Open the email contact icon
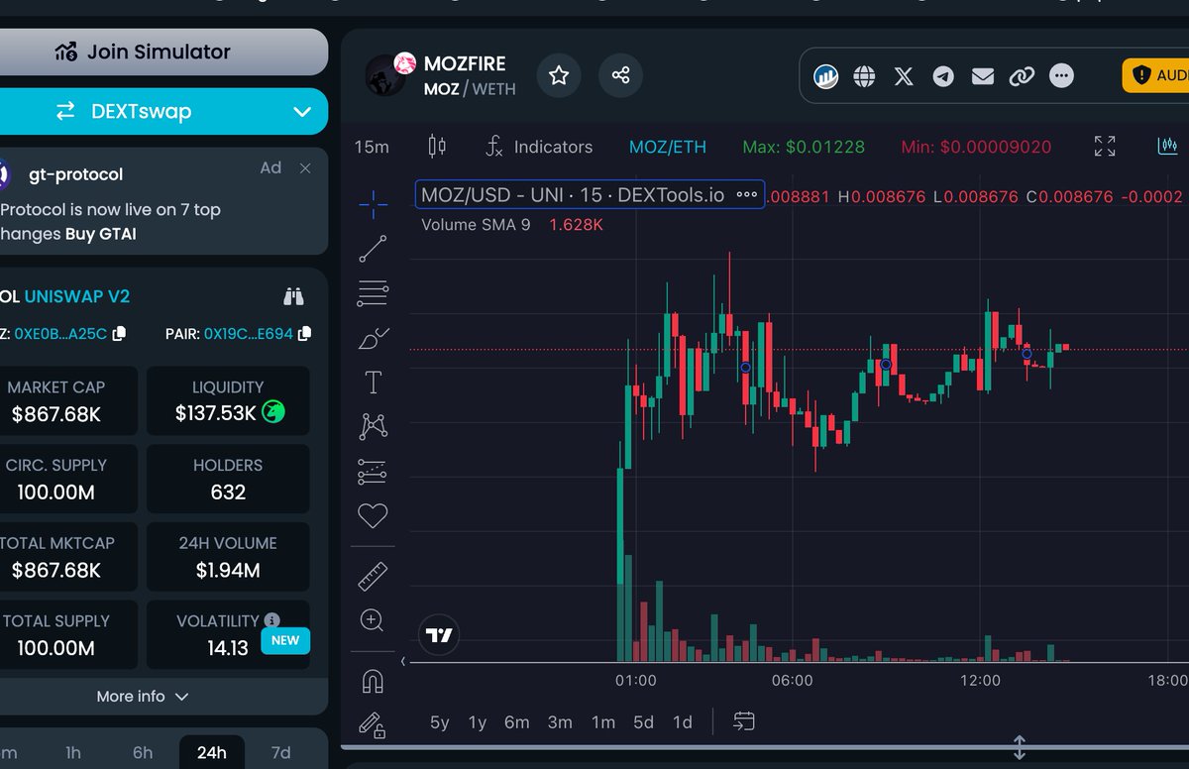Image resolution: width=1189 pixels, height=769 pixels. (x=982, y=76)
